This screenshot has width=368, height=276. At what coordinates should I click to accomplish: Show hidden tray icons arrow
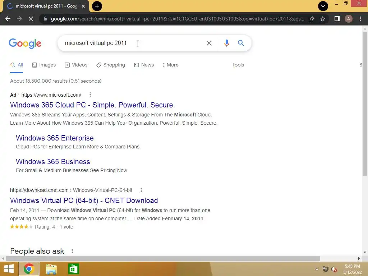pos(317,269)
